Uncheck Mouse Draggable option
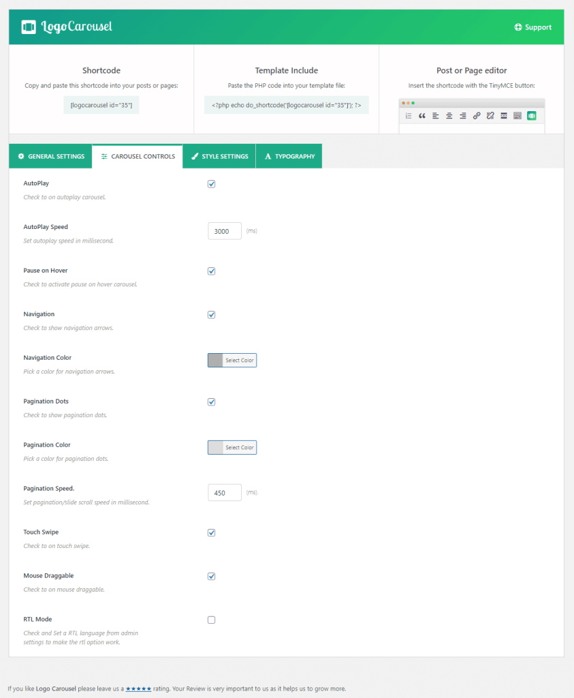The image size is (574, 698). 211,576
